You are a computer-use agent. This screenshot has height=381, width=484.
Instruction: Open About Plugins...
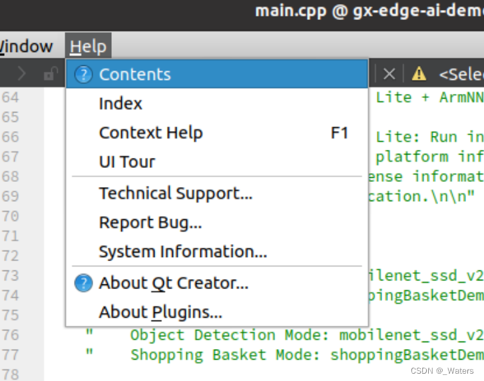point(216,312)
